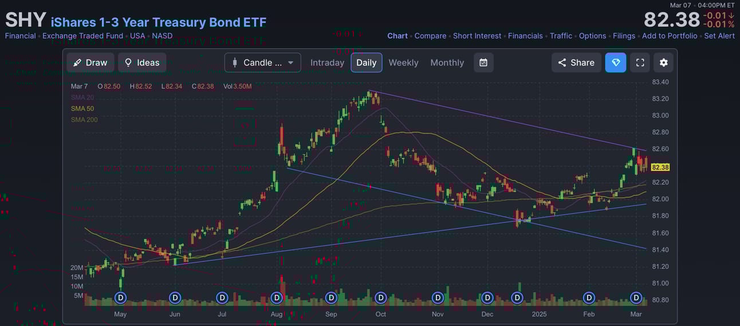Click Add to Portfolio
The width and height of the screenshot is (740, 326).
click(x=670, y=35)
